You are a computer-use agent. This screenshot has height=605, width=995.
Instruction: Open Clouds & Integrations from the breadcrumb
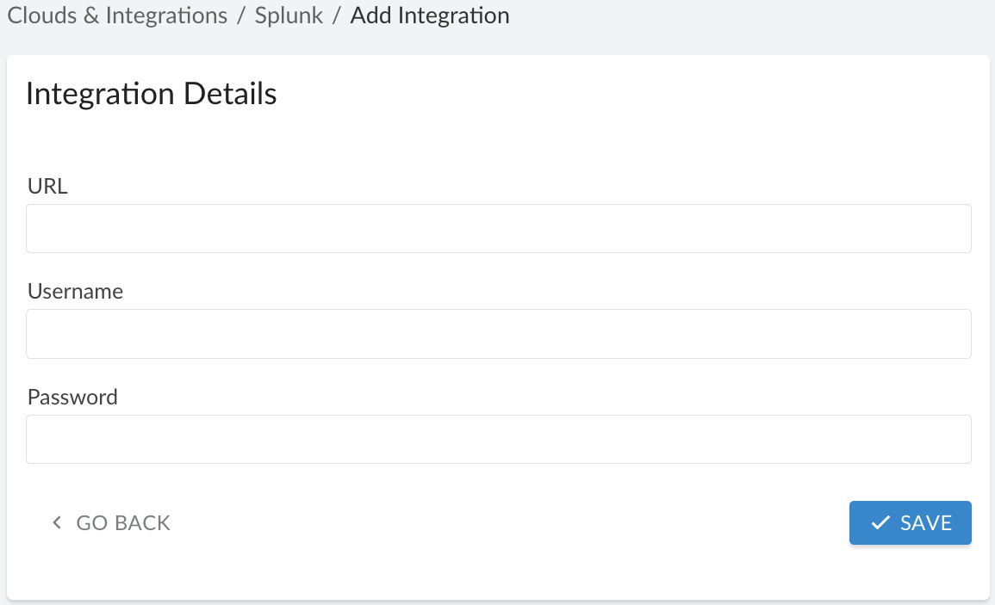[117, 15]
